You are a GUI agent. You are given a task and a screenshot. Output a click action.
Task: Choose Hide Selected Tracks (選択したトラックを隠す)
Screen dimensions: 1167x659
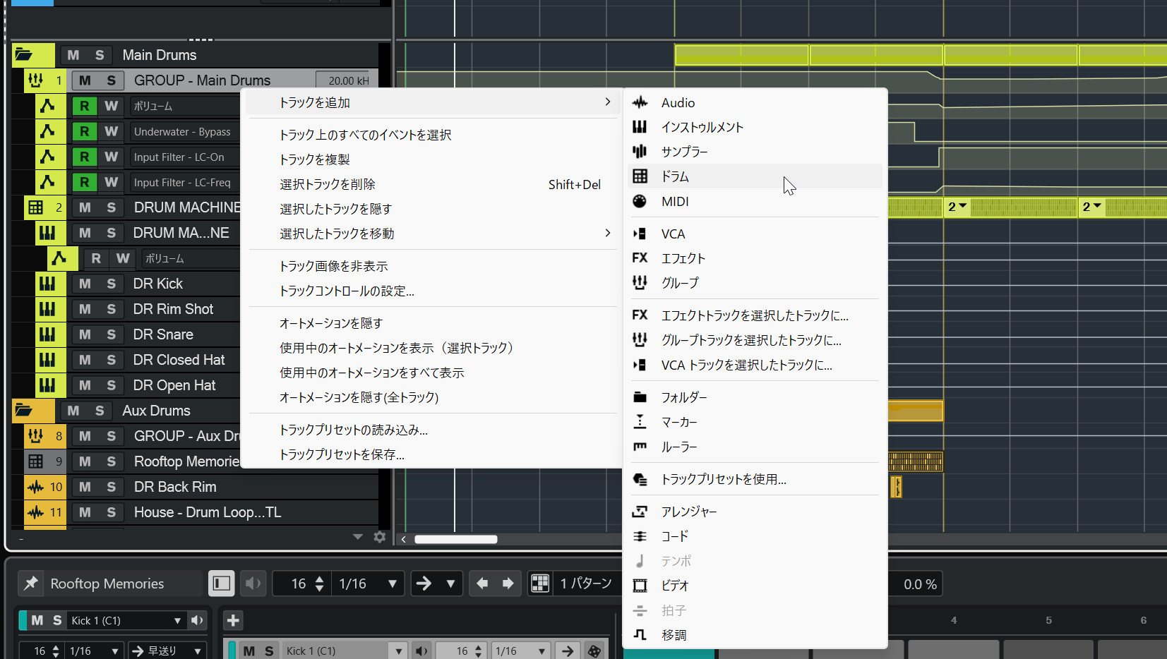pos(433,209)
